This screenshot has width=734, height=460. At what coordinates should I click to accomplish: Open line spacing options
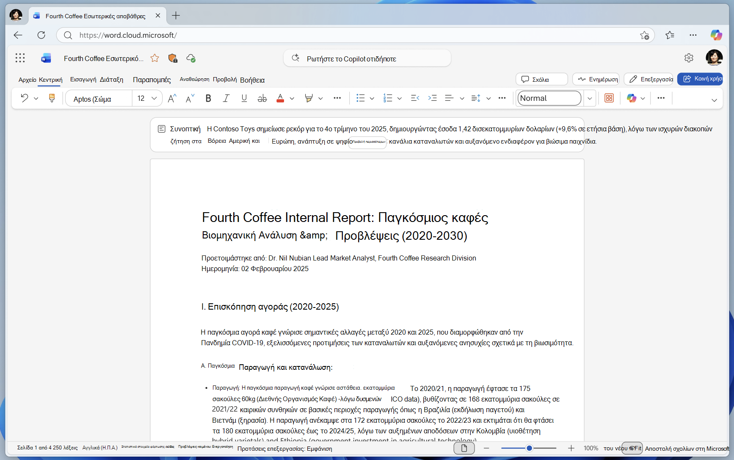coord(476,98)
